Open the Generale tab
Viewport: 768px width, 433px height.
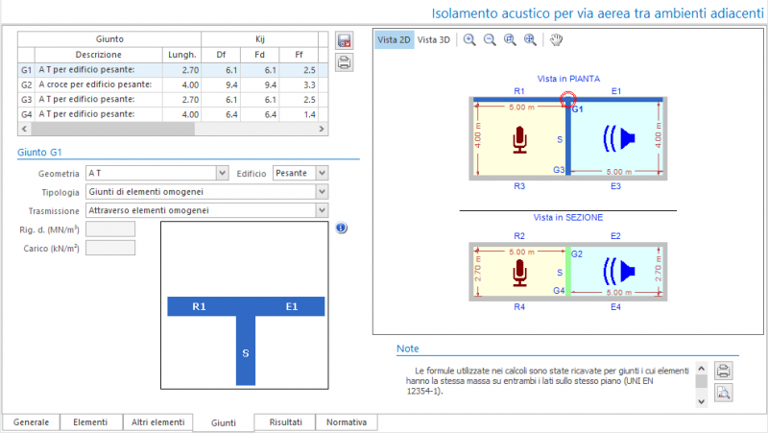32,422
